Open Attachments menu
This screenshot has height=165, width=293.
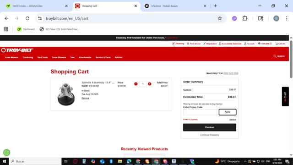click(x=85, y=57)
